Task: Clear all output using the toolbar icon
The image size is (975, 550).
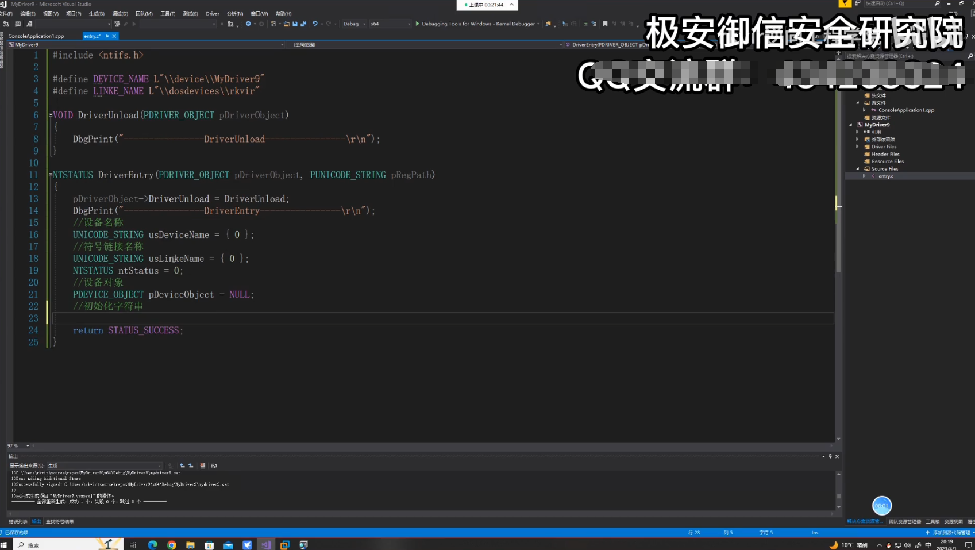Action: 202,466
